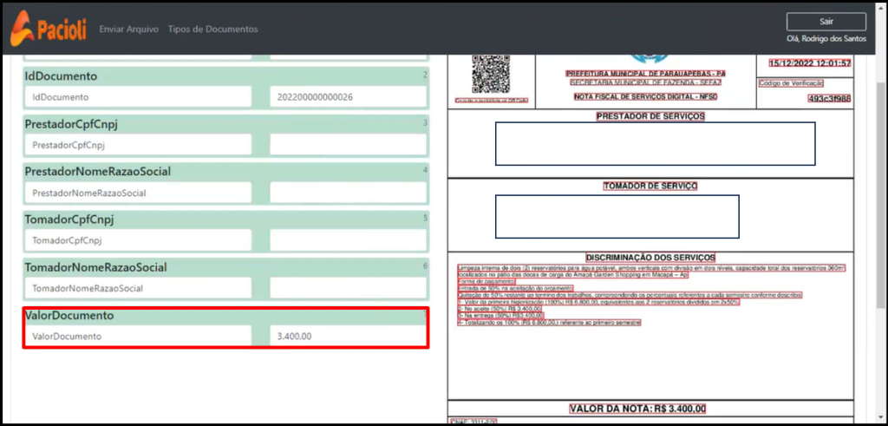
Task: Click the TomadorNomeRazaoSocial name input field
Action: [x=138, y=288]
